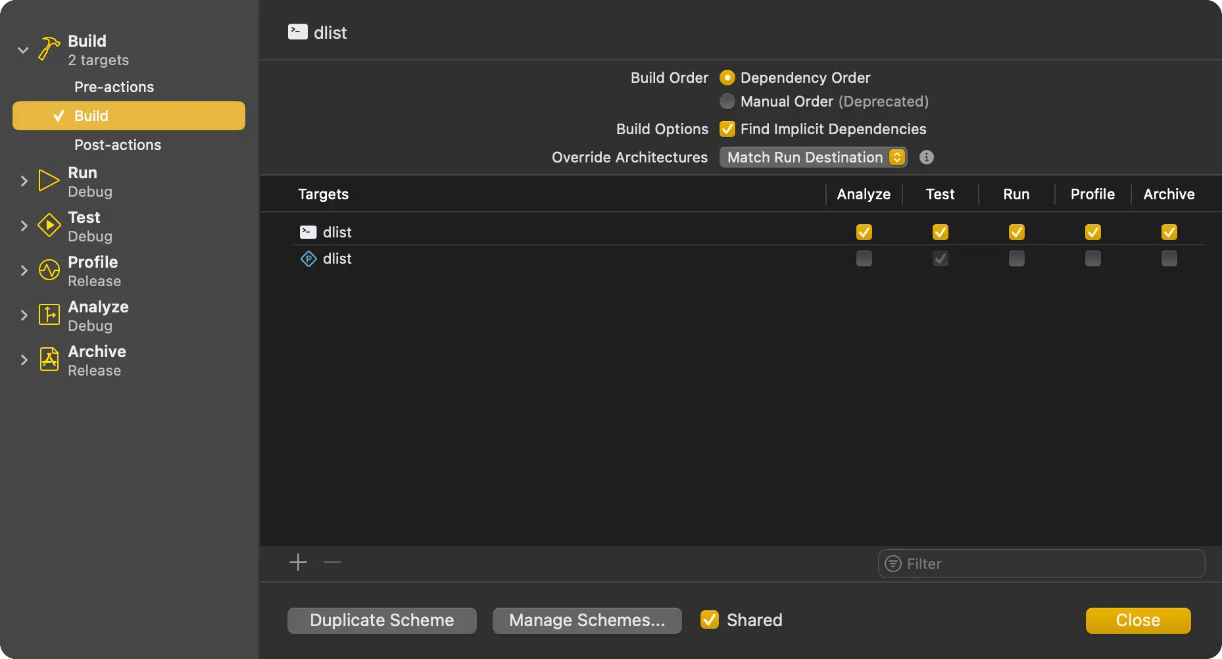
Task: Click the Duplicate Scheme button
Action: [x=381, y=620]
